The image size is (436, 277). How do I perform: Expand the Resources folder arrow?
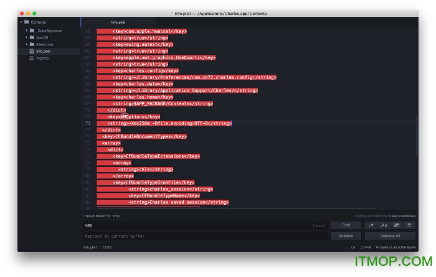[x=26, y=44]
